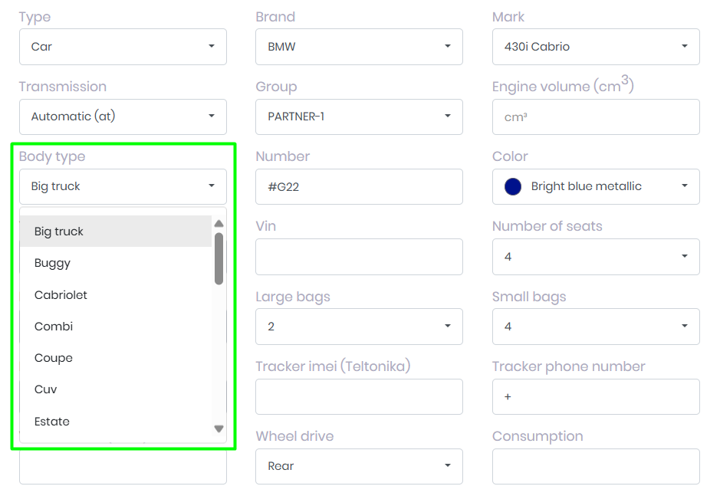Click the Engine volume input field

[596, 117]
